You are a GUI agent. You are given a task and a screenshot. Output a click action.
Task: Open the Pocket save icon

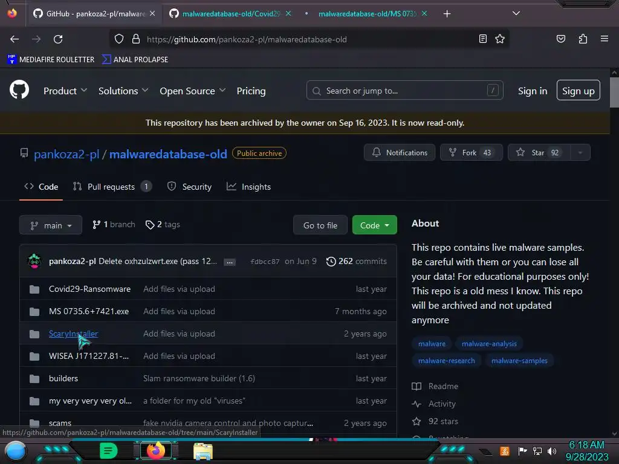click(x=560, y=39)
